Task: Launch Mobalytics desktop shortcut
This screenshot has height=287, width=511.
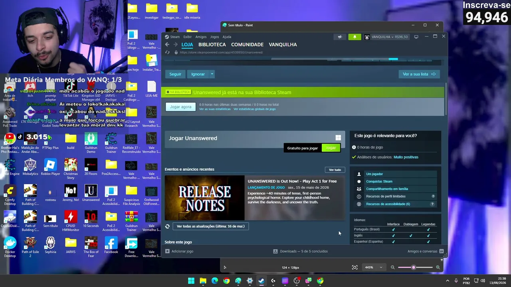Action: 30,167
